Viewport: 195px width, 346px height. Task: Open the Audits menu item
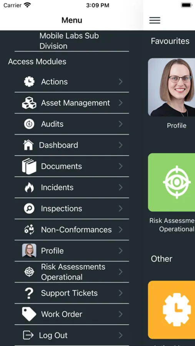(x=72, y=124)
